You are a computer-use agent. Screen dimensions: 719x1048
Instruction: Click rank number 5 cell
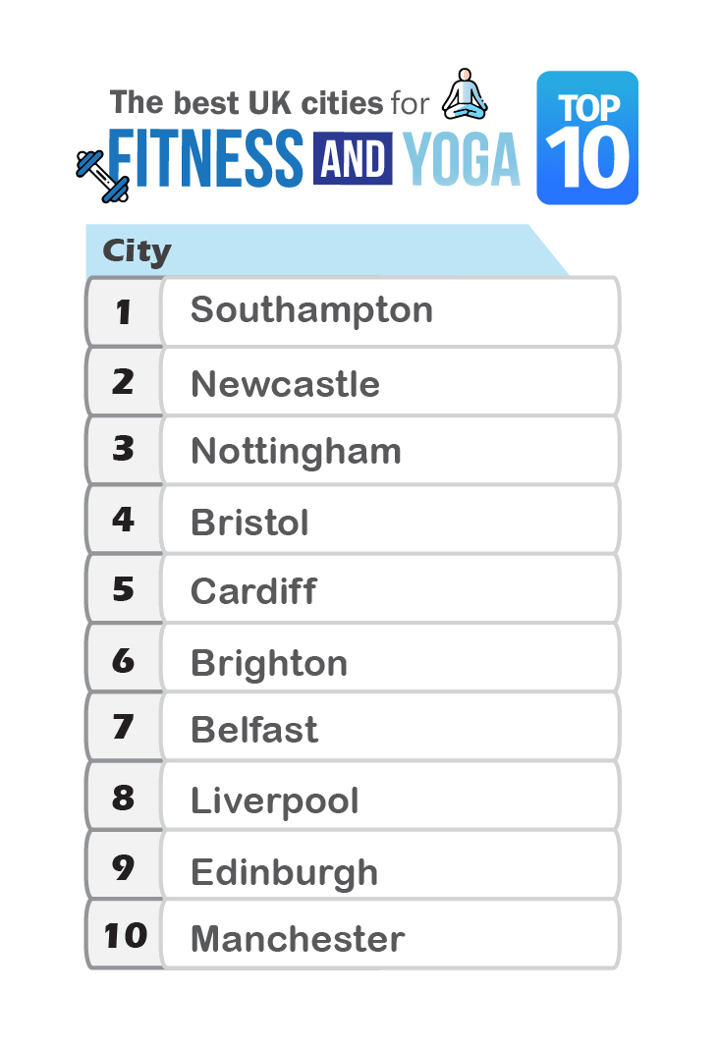pos(124,589)
